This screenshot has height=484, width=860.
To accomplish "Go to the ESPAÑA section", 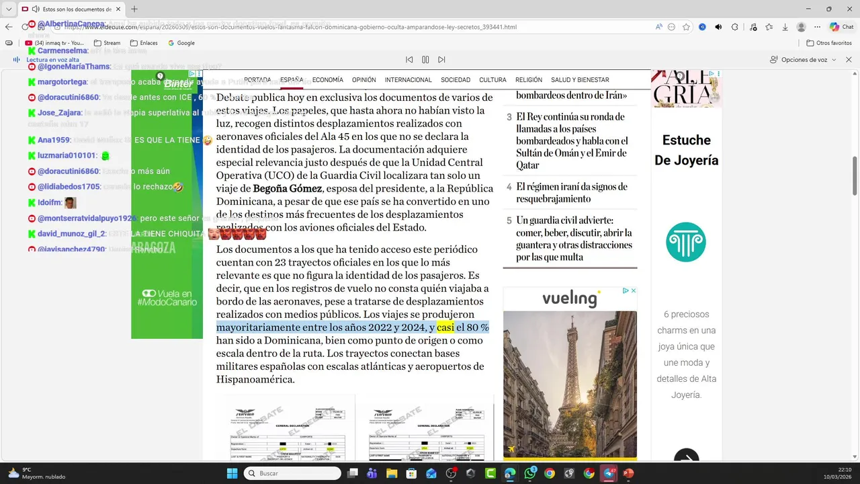I will (x=292, y=80).
